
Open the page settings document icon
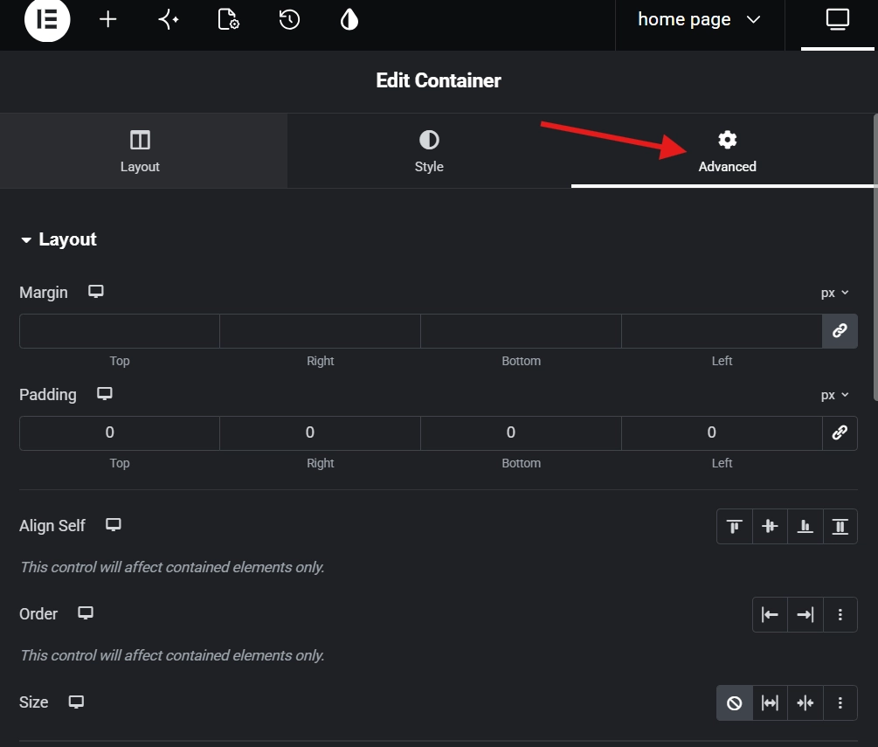(x=229, y=19)
